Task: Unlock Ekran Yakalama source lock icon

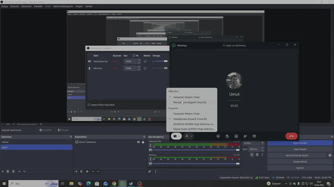Action: [143, 142]
